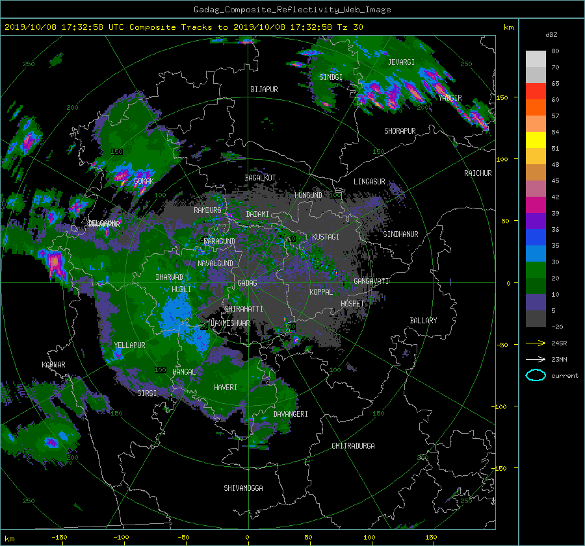Click the BIJAPUR city label
This screenshot has height=546, width=585.
(x=264, y=90)
